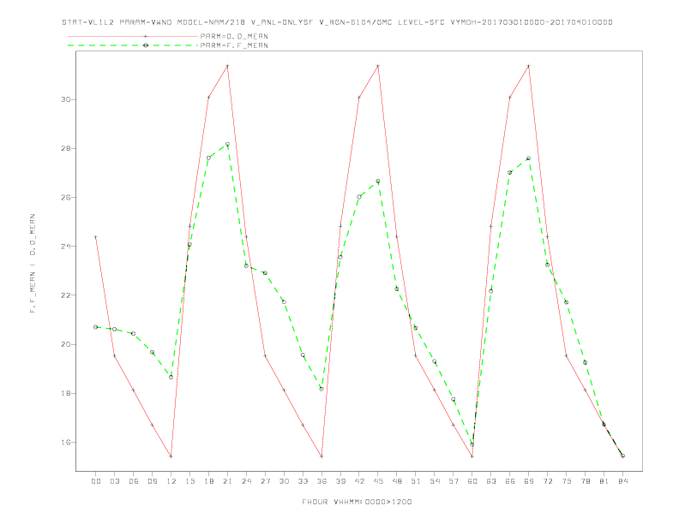The width and height of the screenshot is (679, 524).
Task: Click x-axis tick label 51
Action: (416, 481)
